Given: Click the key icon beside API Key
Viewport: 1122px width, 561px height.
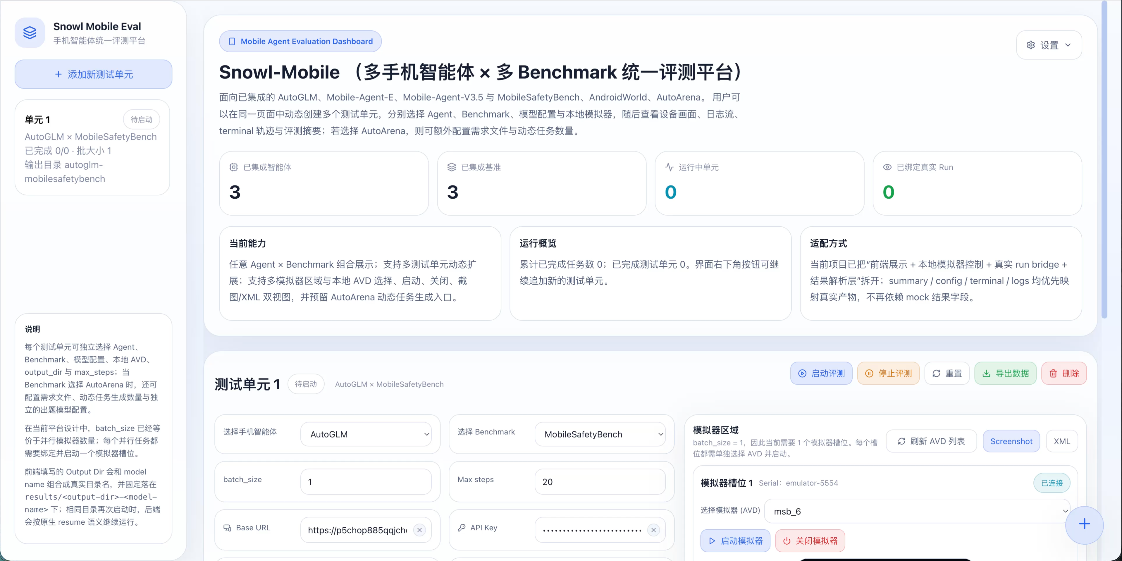Looking at the screenshot, I should (x=461, y=527).
